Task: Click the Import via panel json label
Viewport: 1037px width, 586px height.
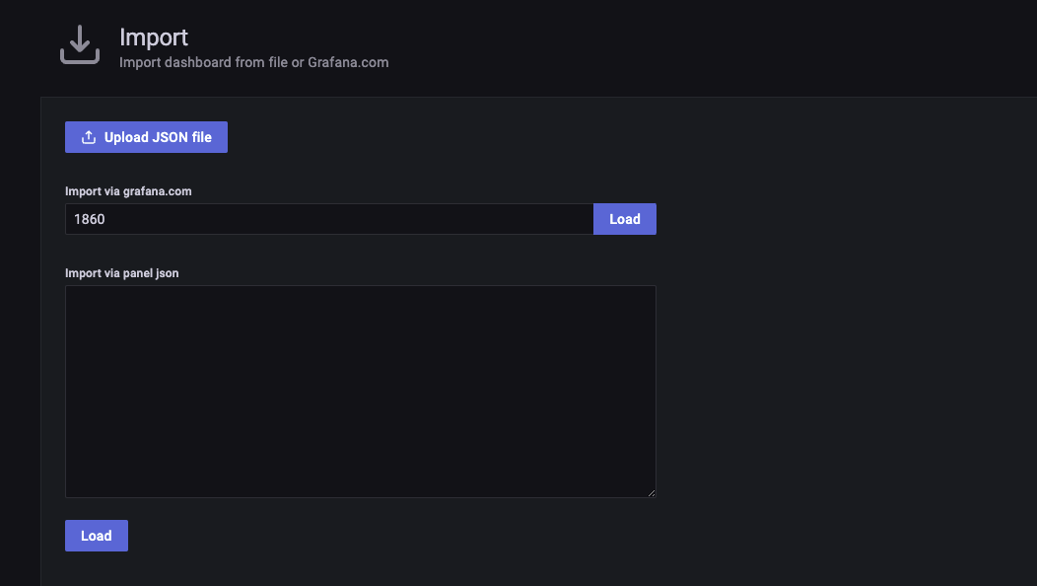Action: tap(121, 273)
